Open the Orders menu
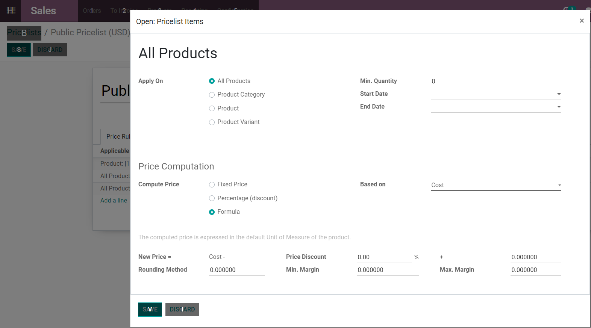Screen dimensions: 591x328 tap(92, 11)
